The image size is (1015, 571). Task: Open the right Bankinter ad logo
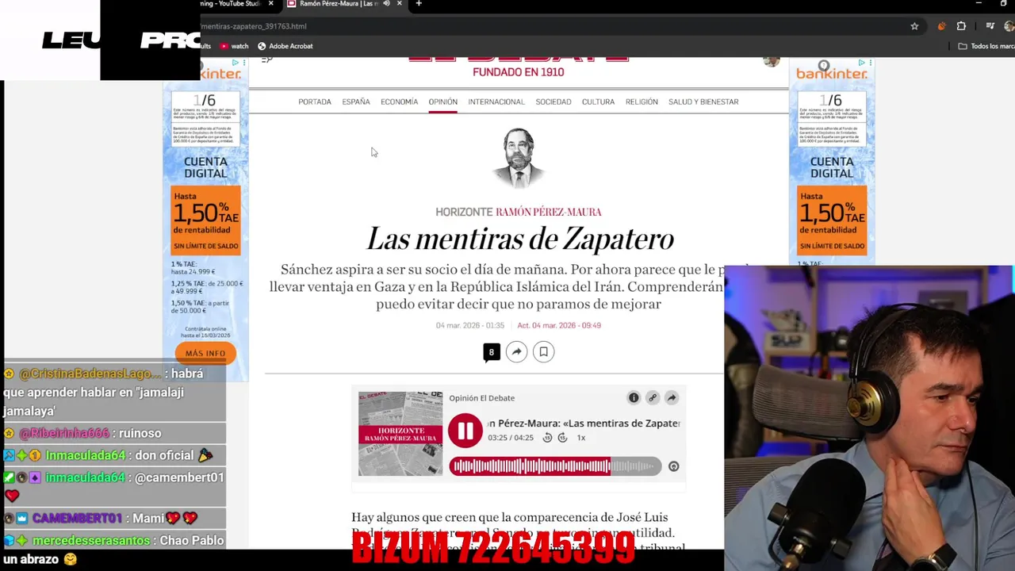832,74
